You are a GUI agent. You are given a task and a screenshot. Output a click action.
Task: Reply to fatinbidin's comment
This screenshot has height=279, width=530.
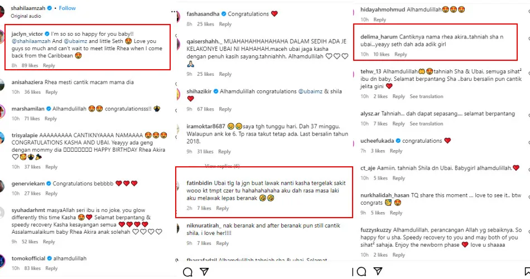(x=223, y=208)
